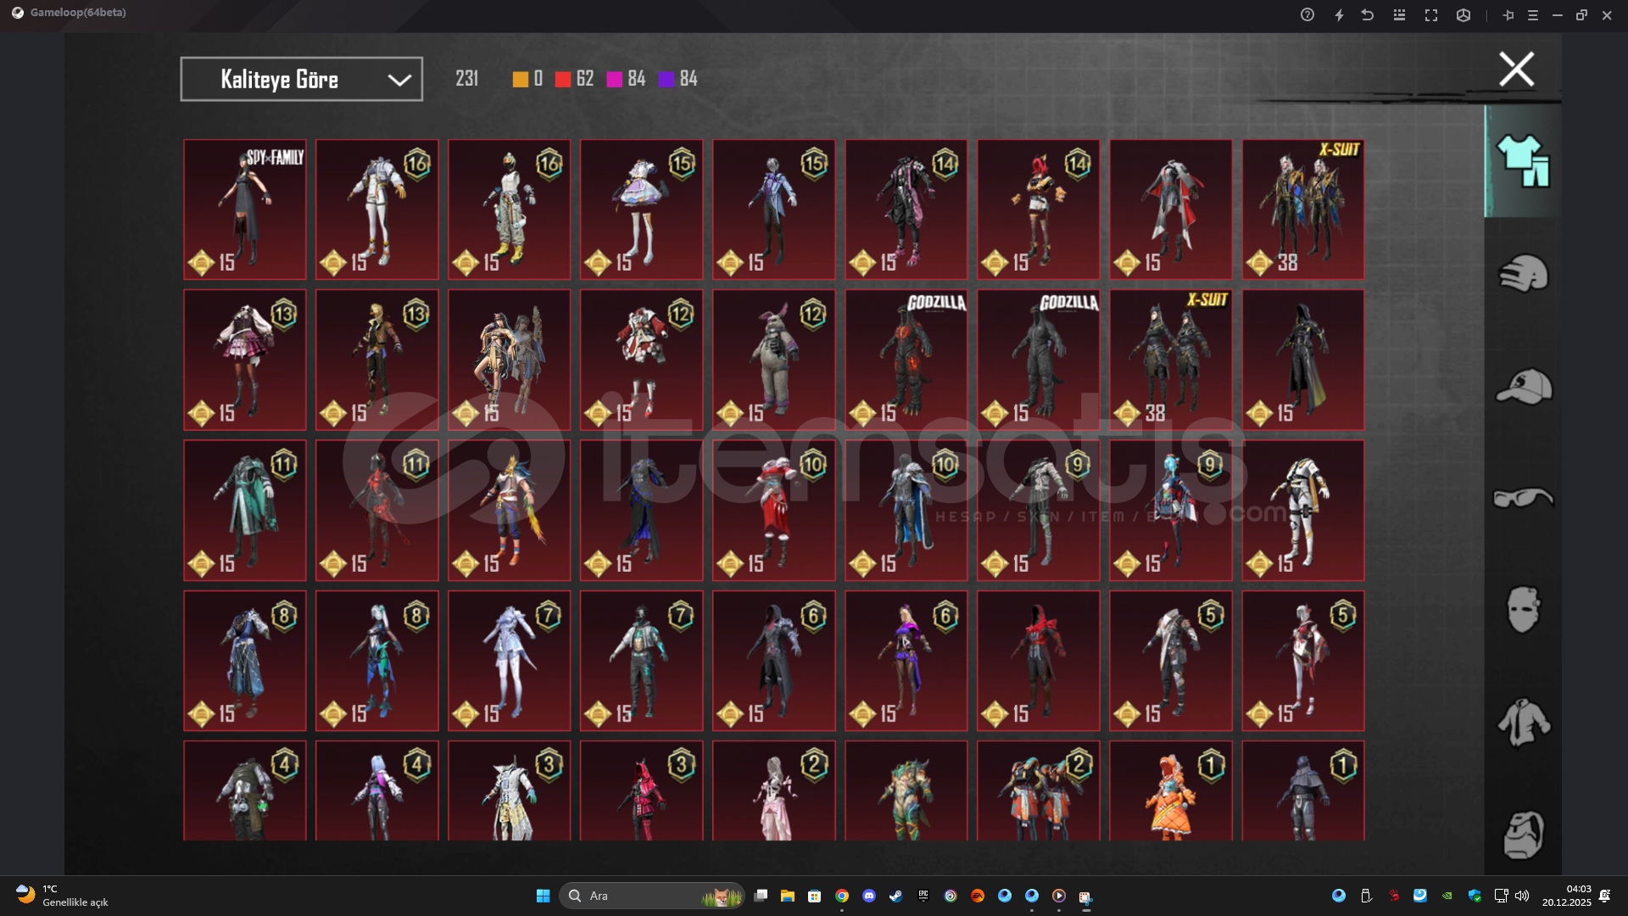Open the face mask category icon

coord(1523,609)
